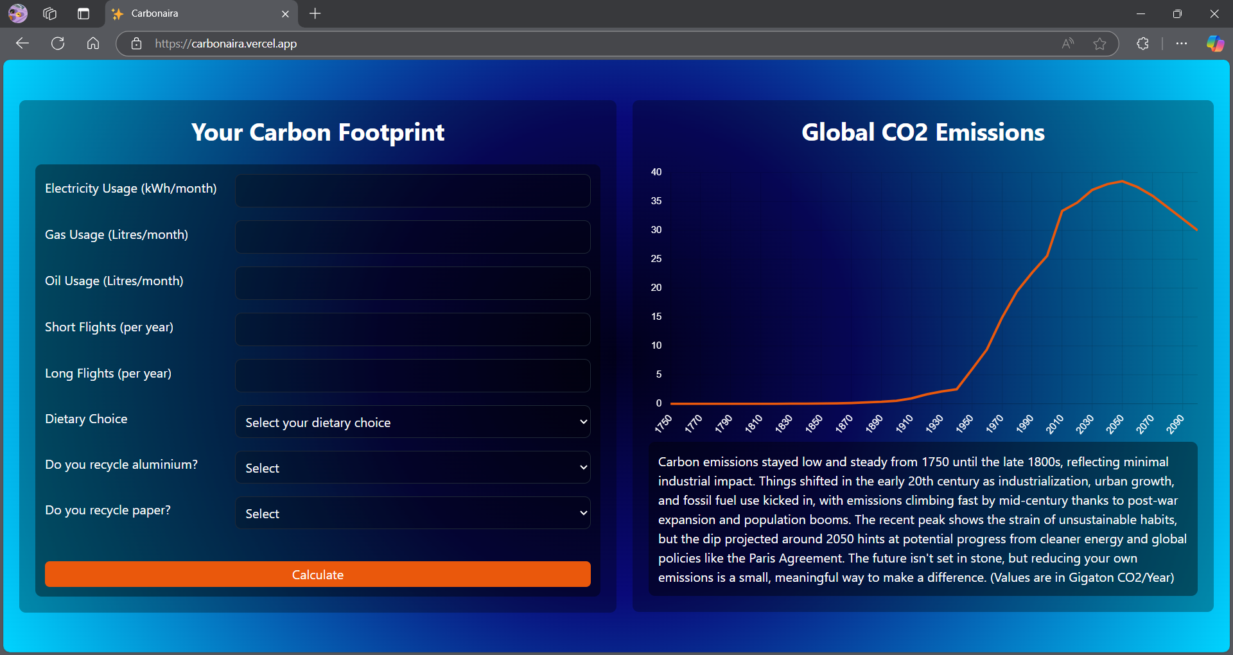Click the emissions chart peak near 2050
Image resolution: width=1233 pixels, height=655 pixels.
pos(1122,182)
